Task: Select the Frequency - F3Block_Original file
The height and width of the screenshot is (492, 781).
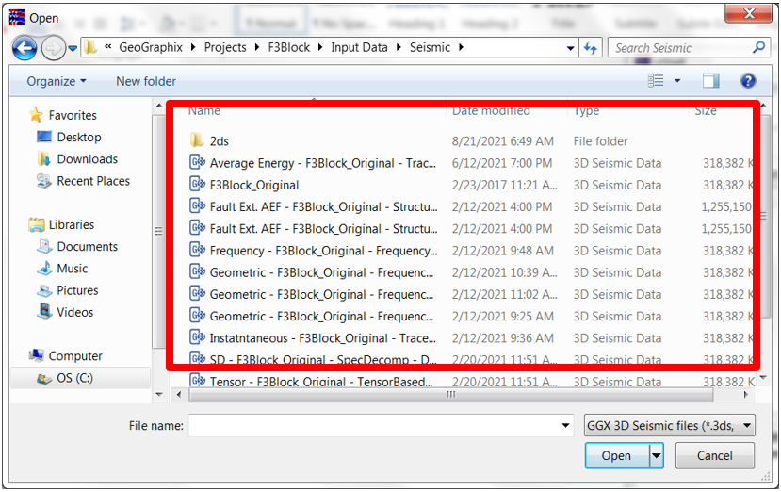Action: (x=324, y=251)
